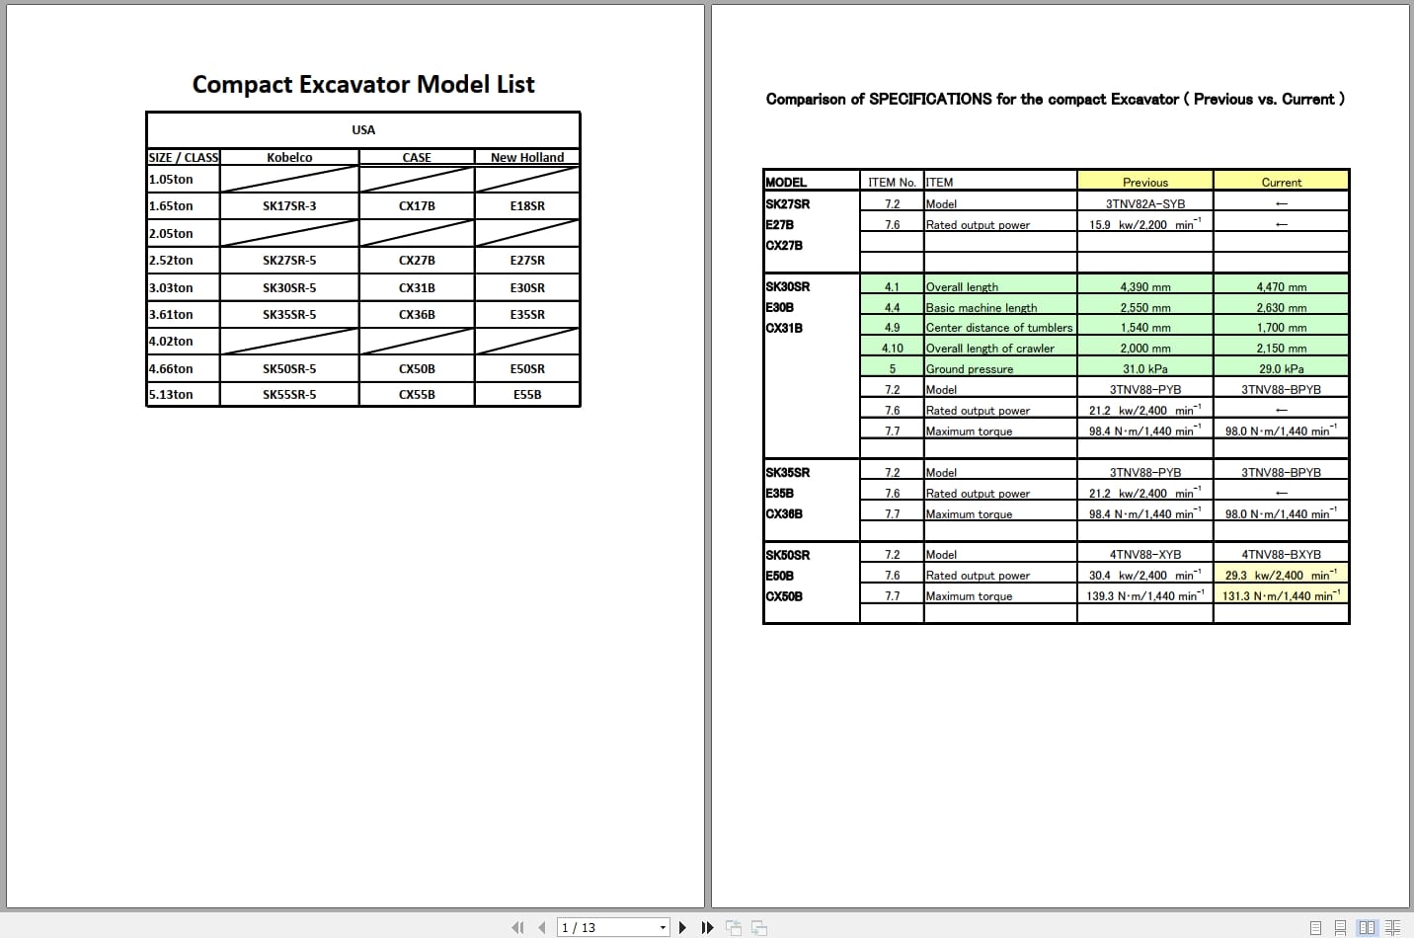
Task: Click the page number input field
Action: (x=597, y=927)
